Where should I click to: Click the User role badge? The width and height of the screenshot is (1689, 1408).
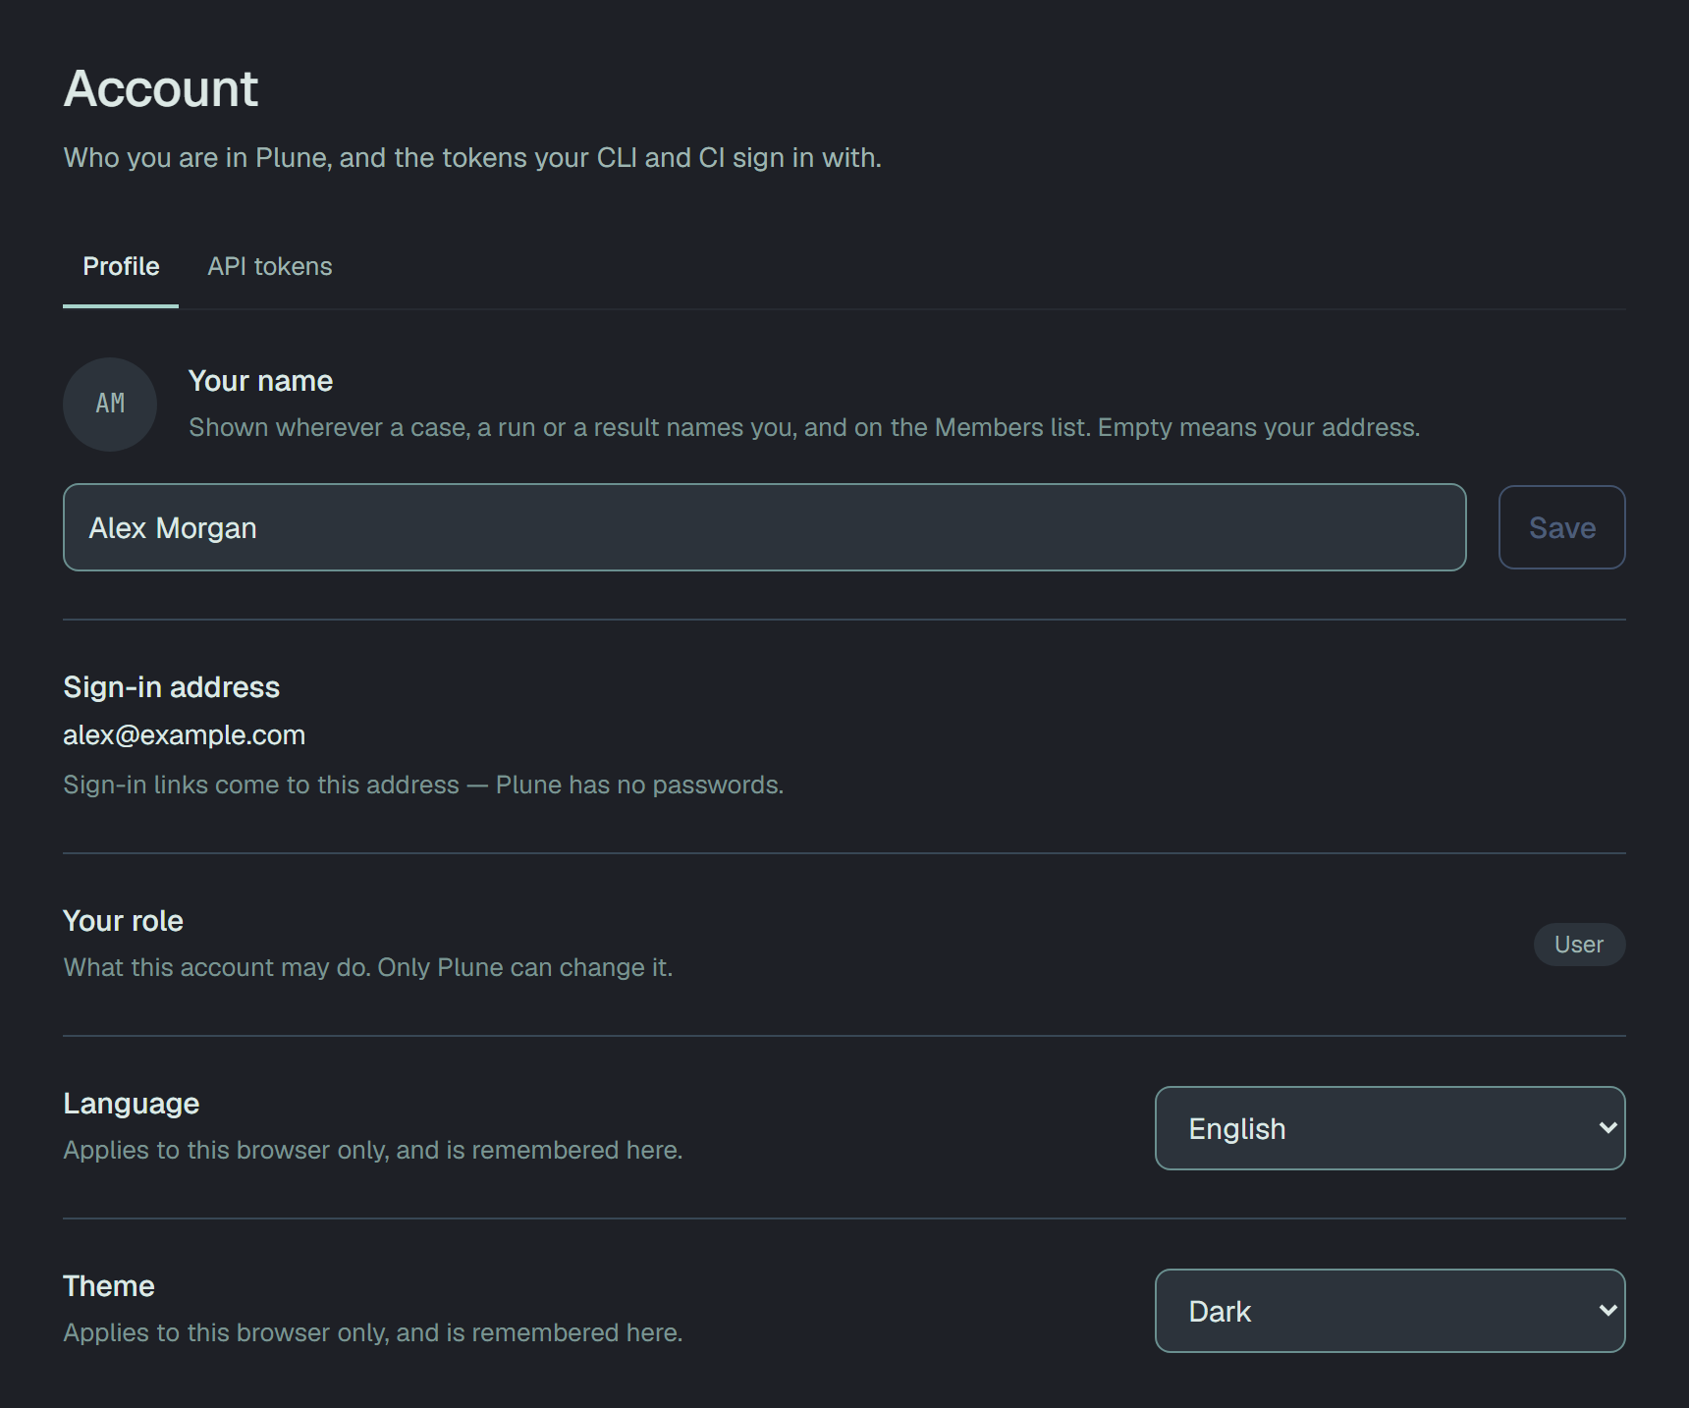click(1579, 945)
